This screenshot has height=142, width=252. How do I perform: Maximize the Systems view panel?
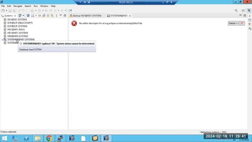(65, 15)
